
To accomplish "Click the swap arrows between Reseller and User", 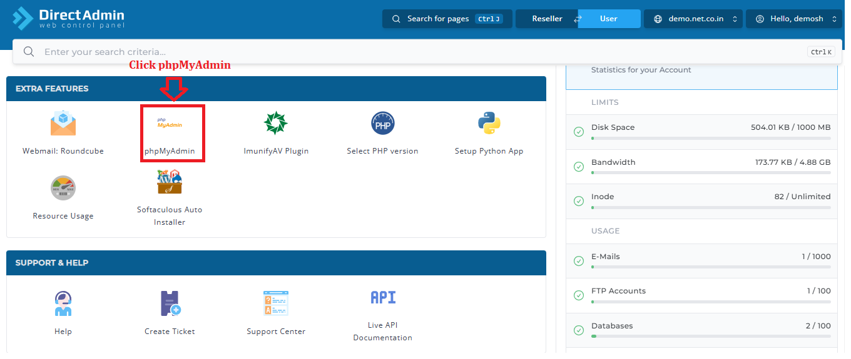I will [578, 19].
